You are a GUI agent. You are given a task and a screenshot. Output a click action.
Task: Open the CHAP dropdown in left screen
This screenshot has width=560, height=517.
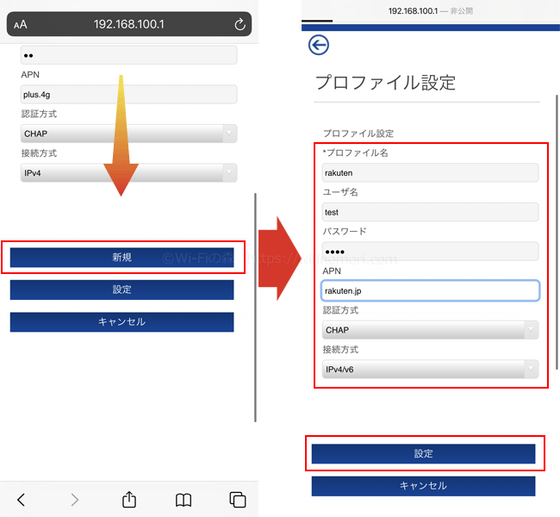click(x=129, y=134)
